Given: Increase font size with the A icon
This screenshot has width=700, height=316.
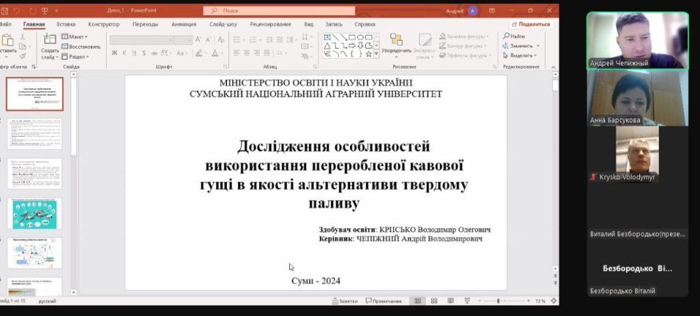Looking at the screenshot, I should (x=198, y=40).
